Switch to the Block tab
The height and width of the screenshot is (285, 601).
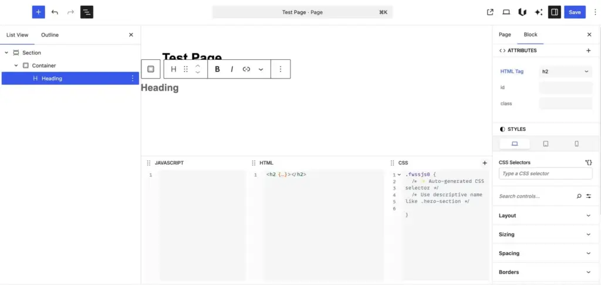pos(531,35)
